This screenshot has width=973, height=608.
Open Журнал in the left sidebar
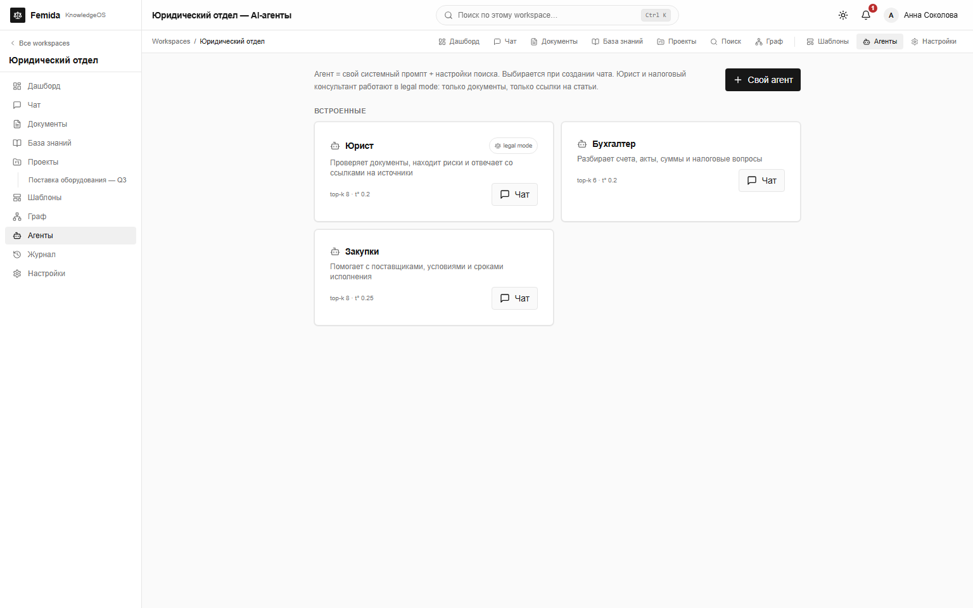[x=70, y=255]
